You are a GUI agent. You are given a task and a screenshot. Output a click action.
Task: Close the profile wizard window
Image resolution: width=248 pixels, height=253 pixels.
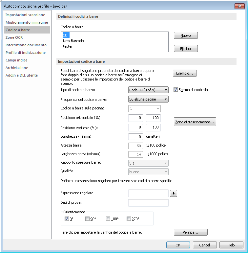click(239, 6)
